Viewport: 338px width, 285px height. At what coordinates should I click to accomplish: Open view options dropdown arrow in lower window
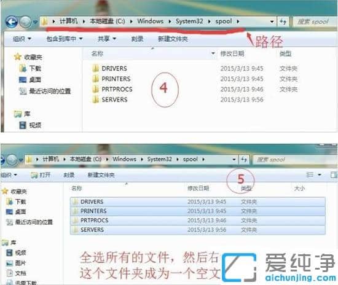click(x=320, y=174)
